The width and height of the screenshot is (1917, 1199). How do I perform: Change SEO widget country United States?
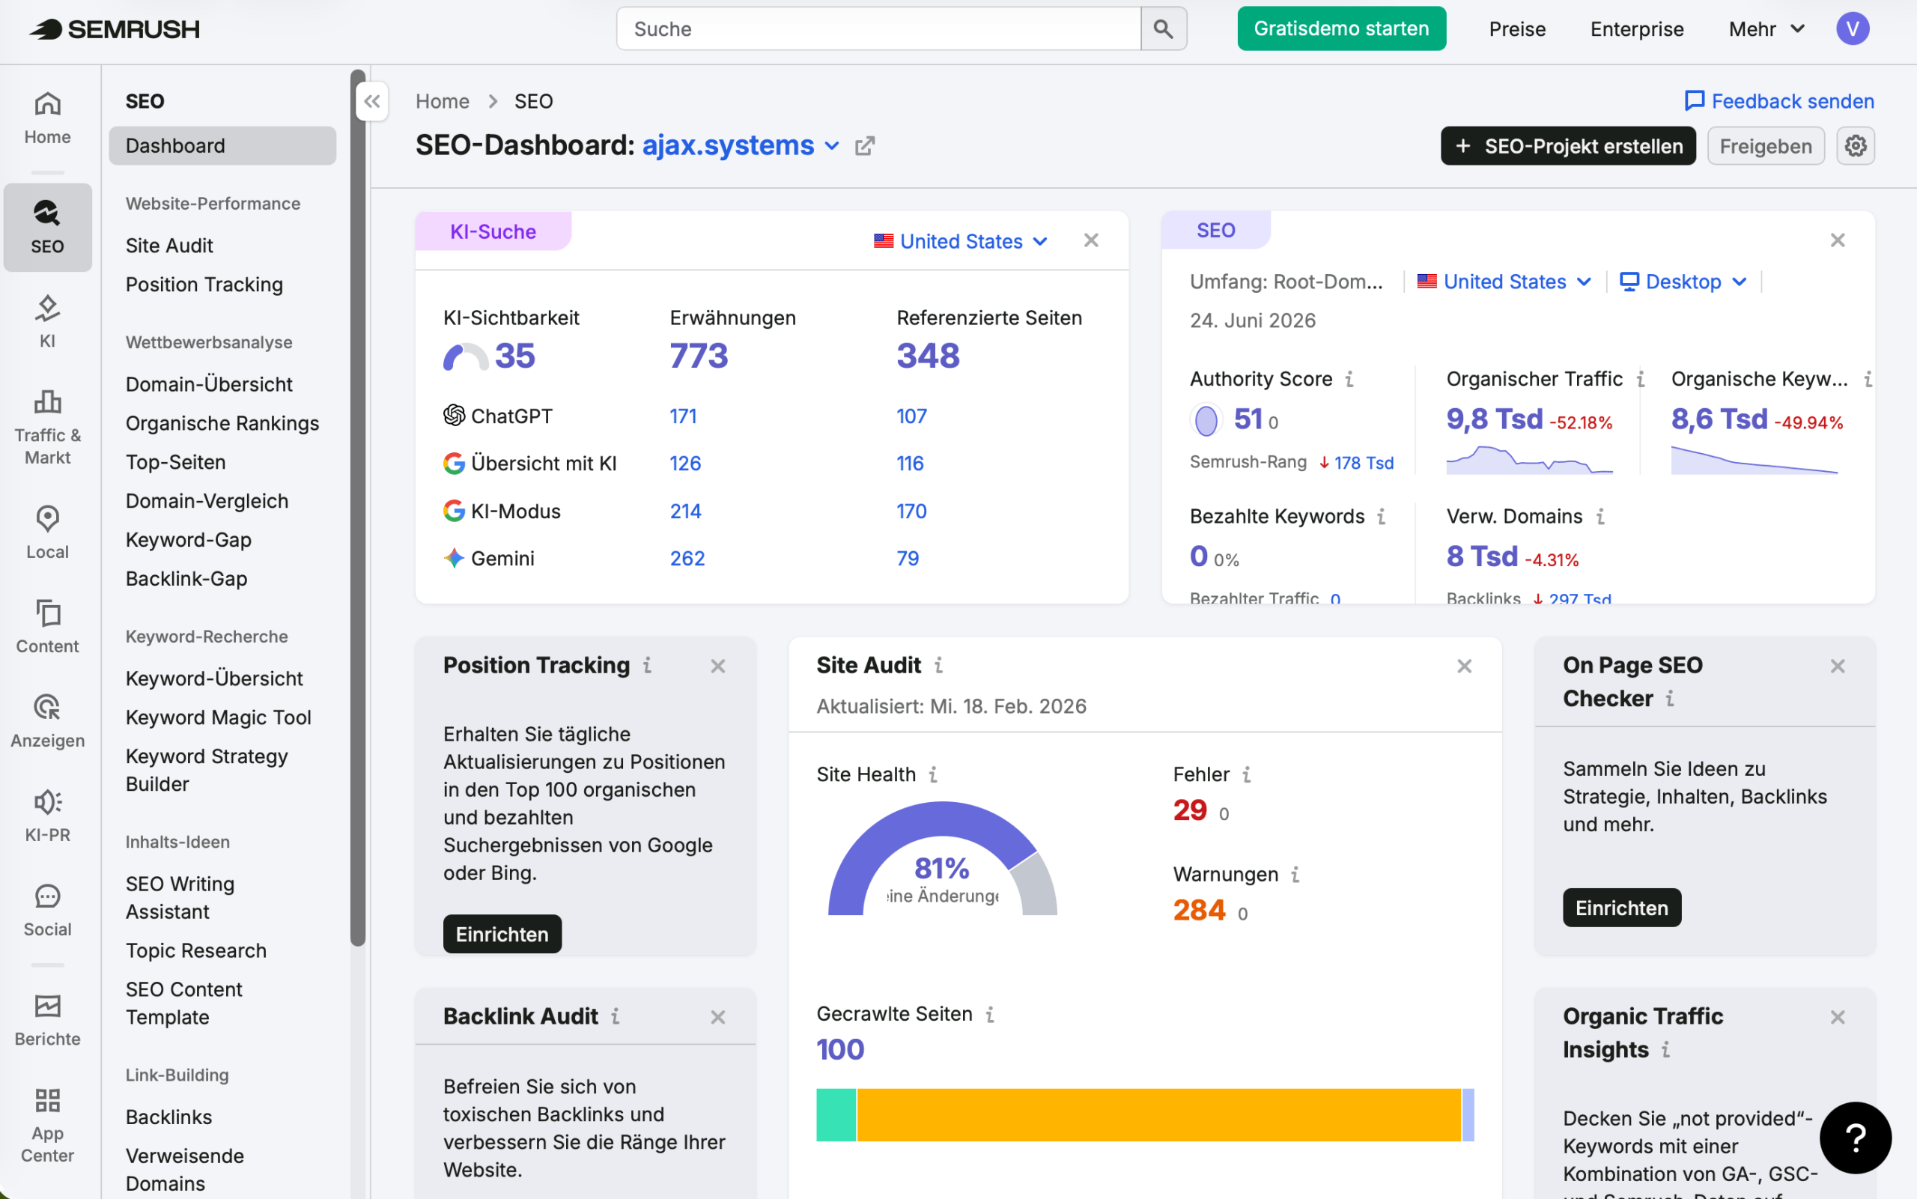pos(1504,282)
